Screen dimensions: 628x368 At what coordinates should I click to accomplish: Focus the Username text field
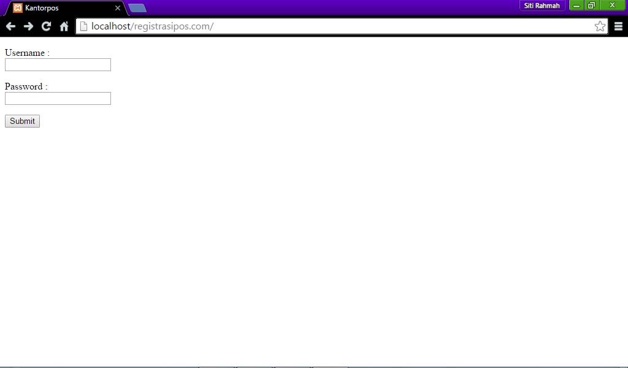pos(58,65)
